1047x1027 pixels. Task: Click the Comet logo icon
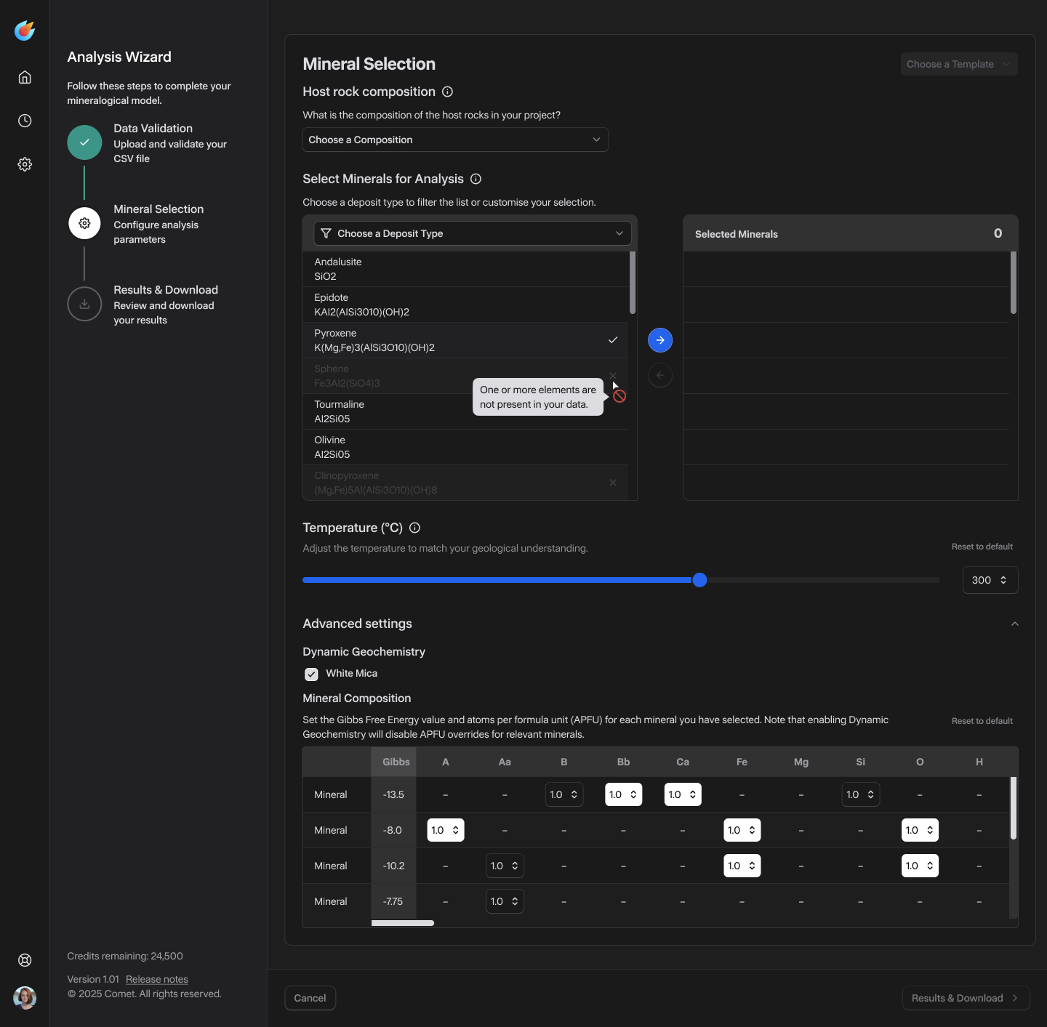[x=25, y=31]
